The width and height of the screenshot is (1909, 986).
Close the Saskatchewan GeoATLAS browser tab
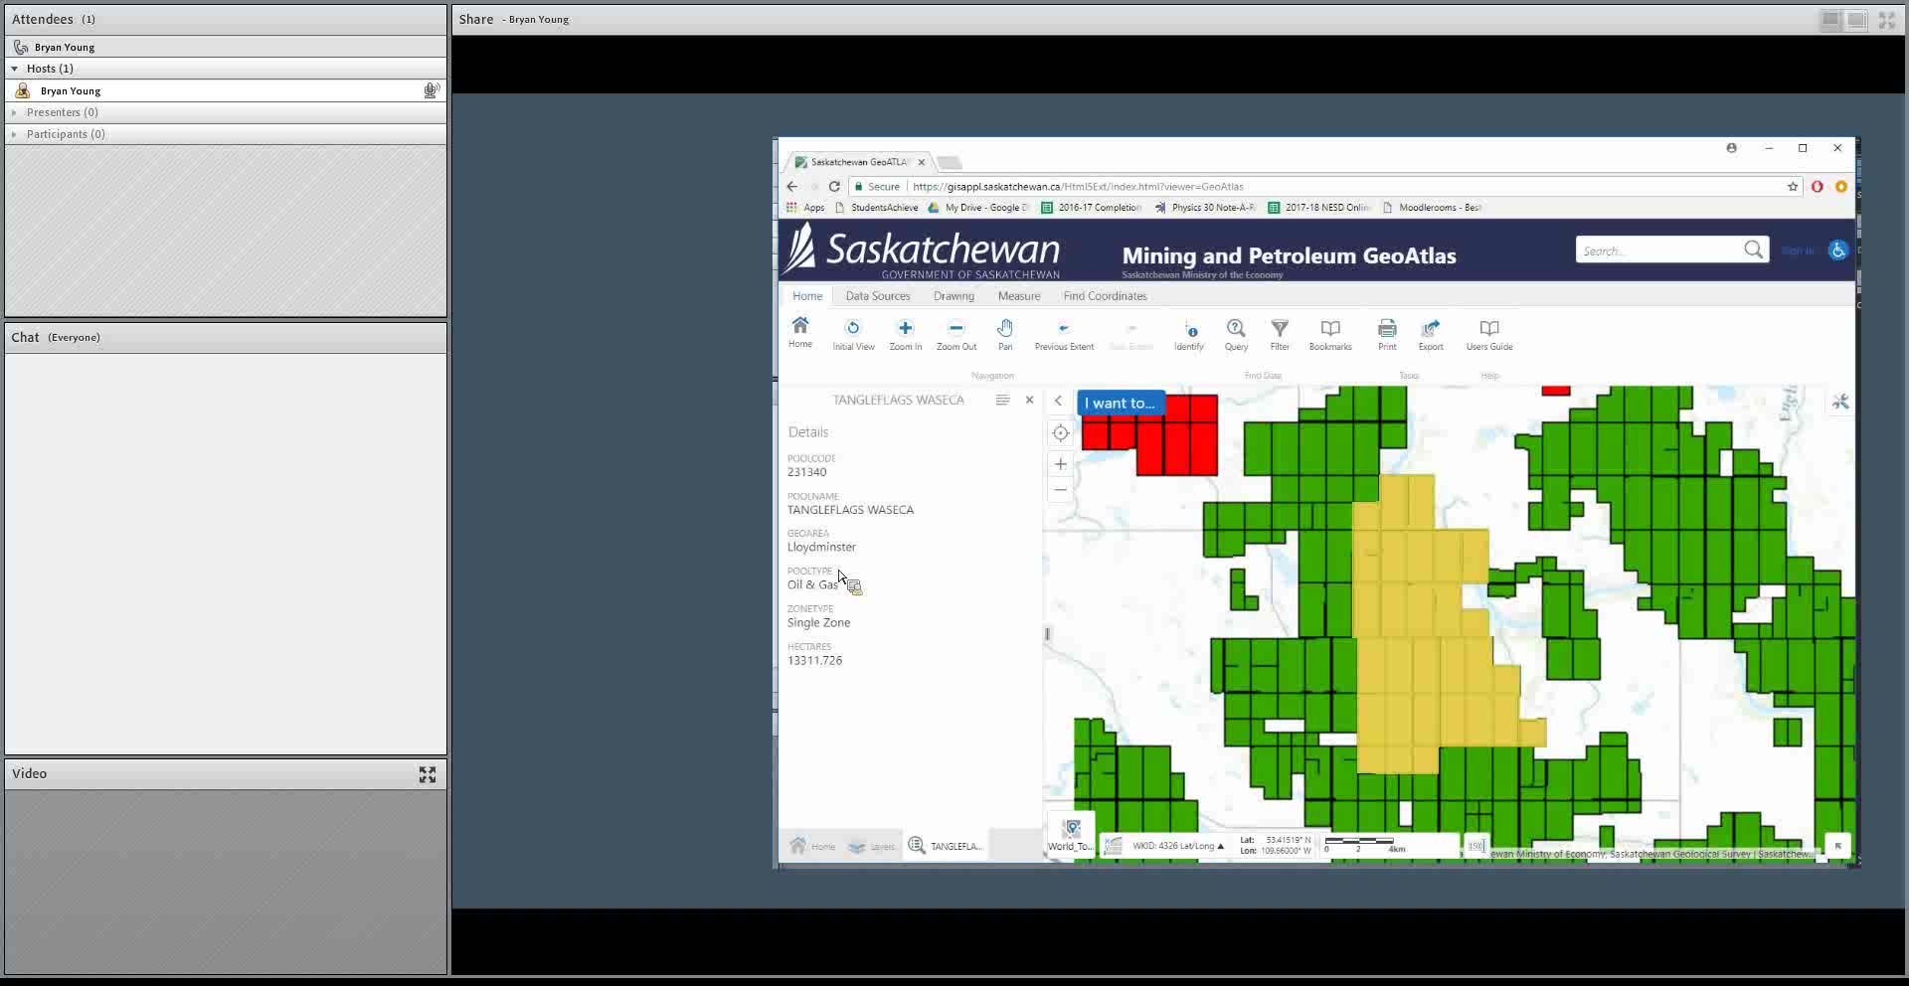click(922, 162)
